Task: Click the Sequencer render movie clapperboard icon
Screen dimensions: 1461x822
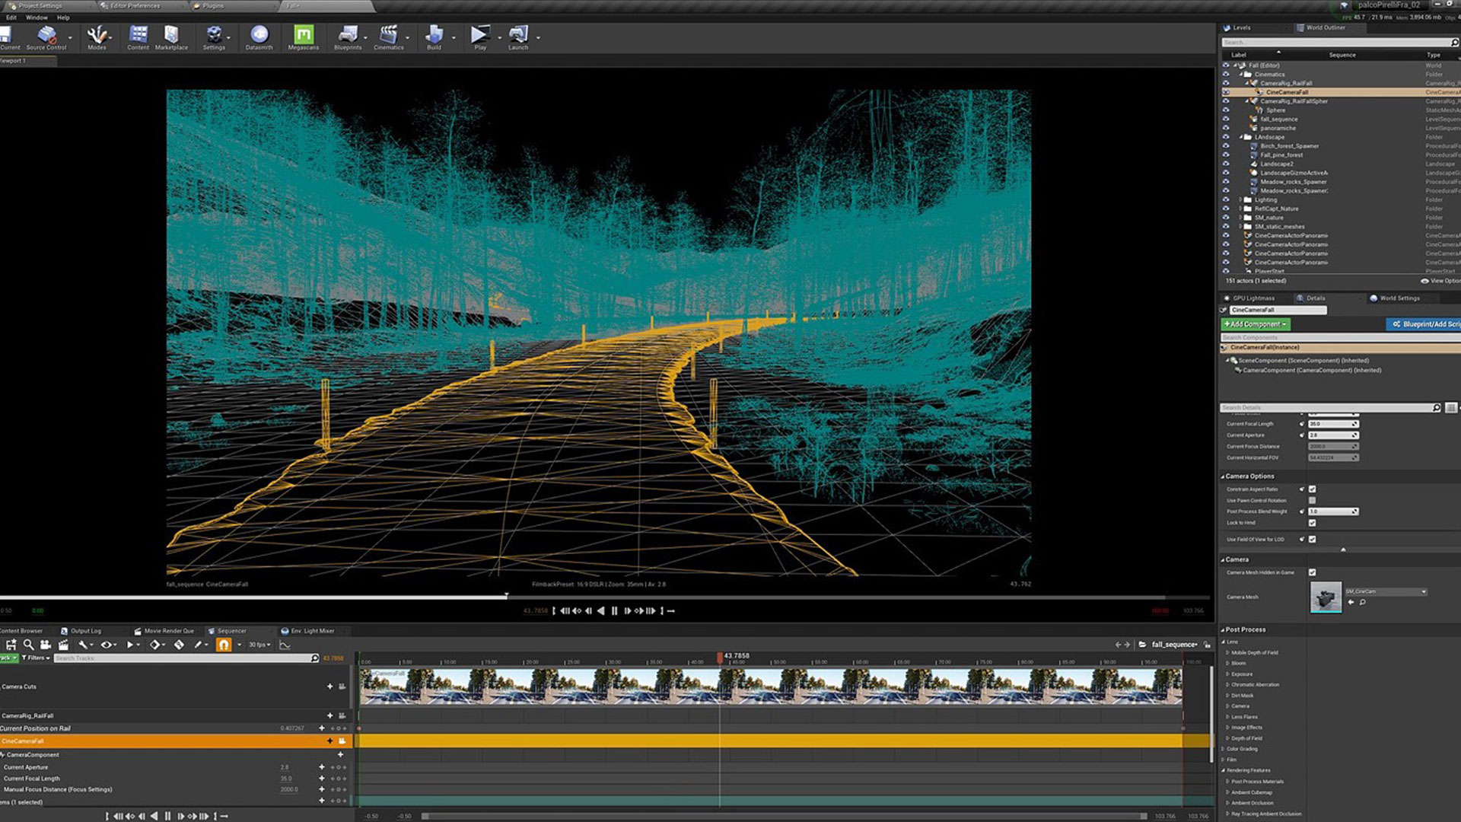Action: coord(63,645)
